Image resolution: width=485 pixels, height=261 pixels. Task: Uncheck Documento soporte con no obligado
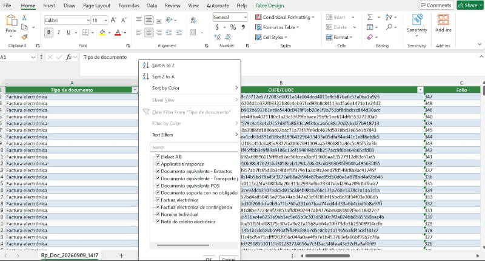coord(158,192)
